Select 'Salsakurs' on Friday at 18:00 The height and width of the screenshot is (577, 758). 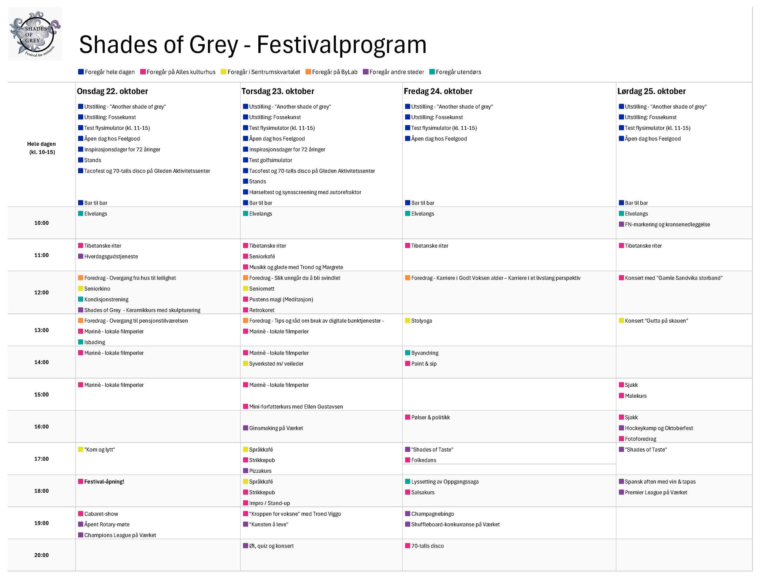point(423,492)
